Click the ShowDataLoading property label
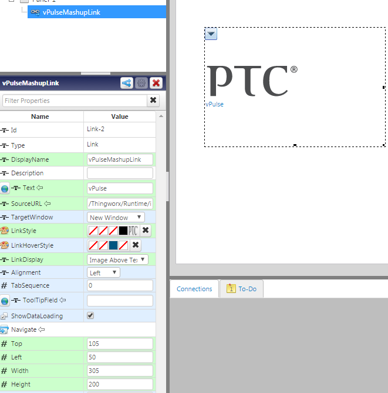The width and height of the screenshot is (388, 393). click(x=37, y=316)
